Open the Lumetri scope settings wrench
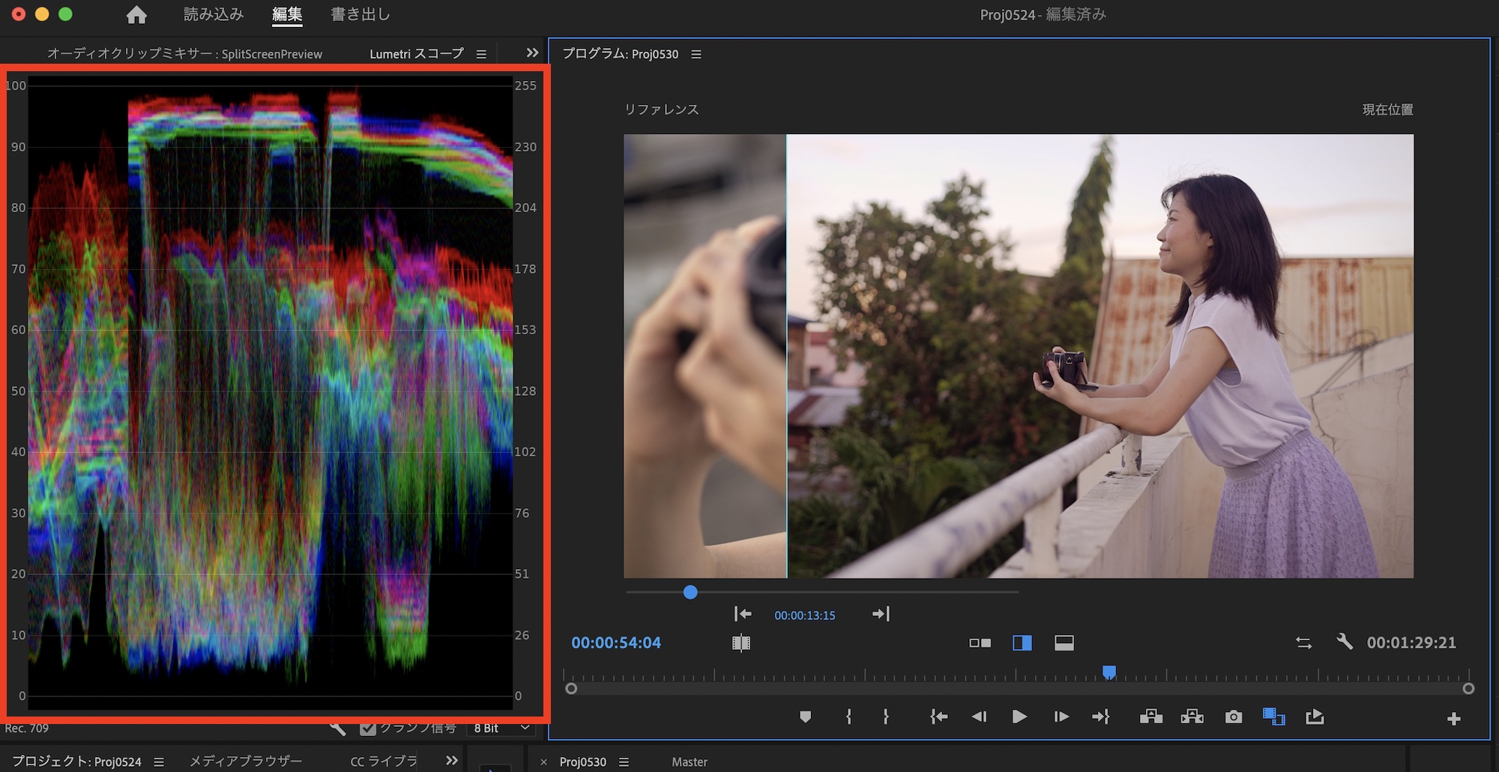Viewport: 1499px width, 772px height. click(338, 729)
